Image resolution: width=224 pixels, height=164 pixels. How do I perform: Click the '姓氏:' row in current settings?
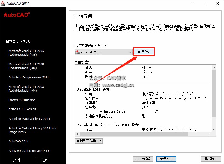pyautogui.click(x=118, y=67)
